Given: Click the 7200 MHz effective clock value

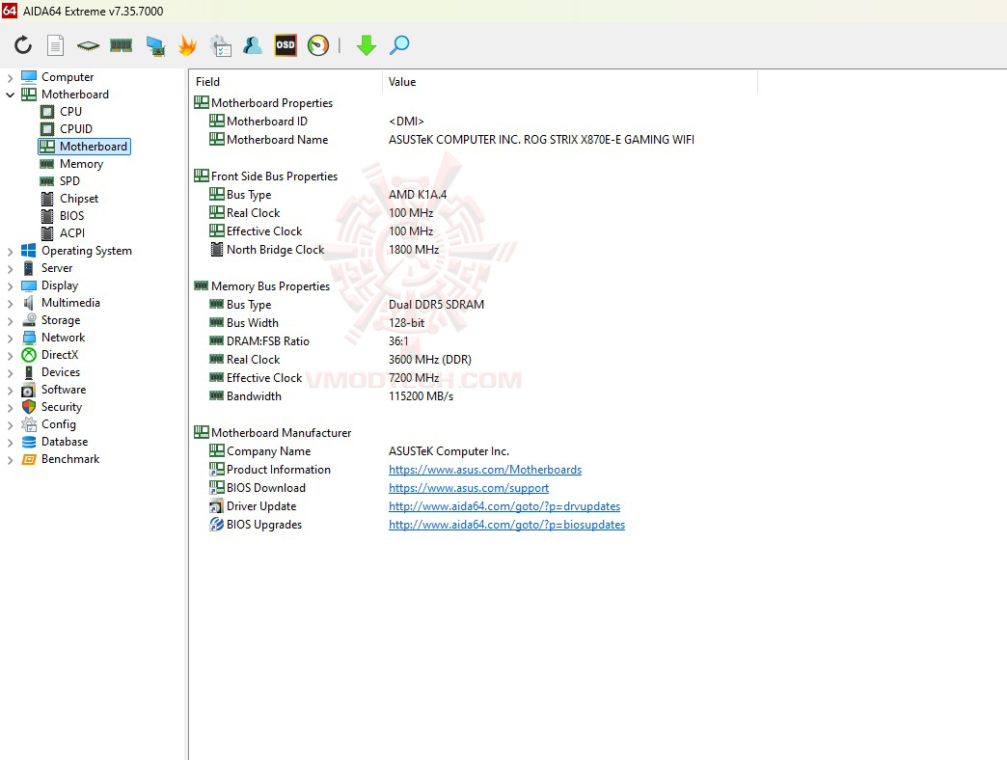Looking at the screenshot, I should click(x=414, y=378).
